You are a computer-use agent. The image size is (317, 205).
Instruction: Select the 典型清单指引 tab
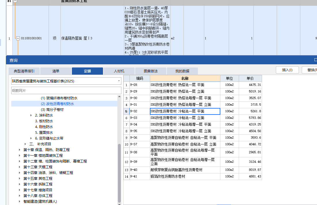tap(24, 71)
